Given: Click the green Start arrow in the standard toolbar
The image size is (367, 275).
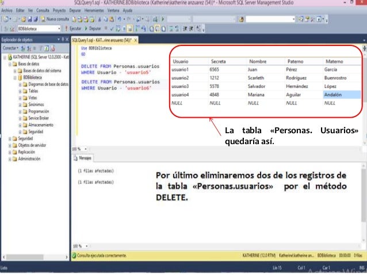Looking at the screenshot, I should [x=163, y=19].
